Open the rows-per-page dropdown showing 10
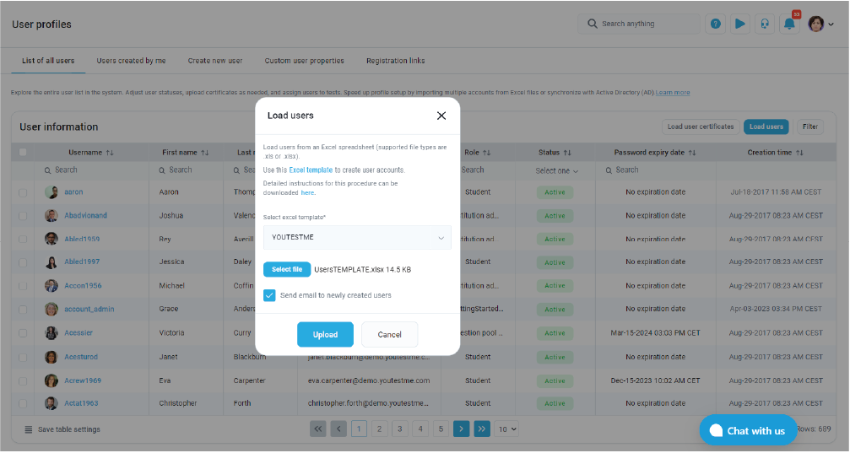 (x=506, y=429)
